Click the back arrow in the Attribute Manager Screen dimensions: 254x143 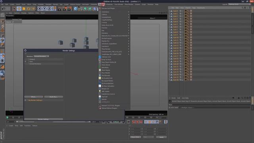point(233,98)
